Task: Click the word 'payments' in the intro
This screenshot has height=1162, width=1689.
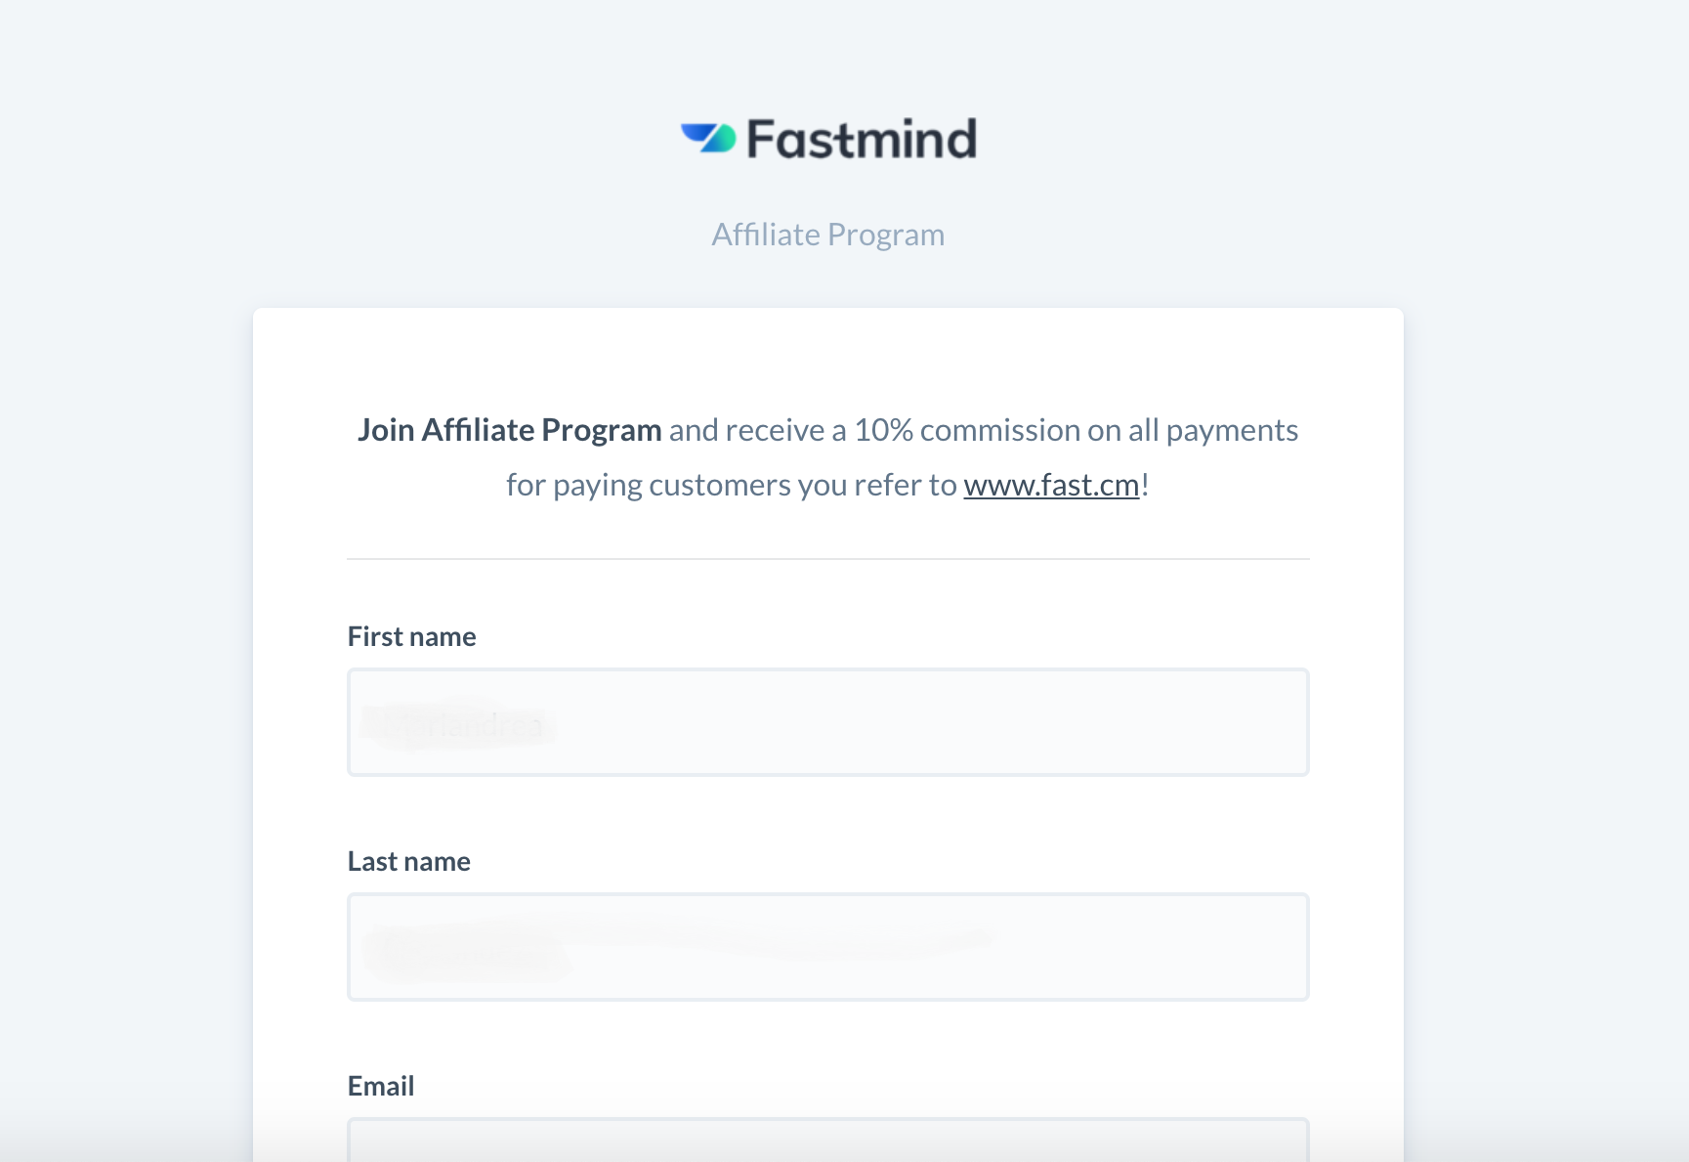Action: 1232,431
